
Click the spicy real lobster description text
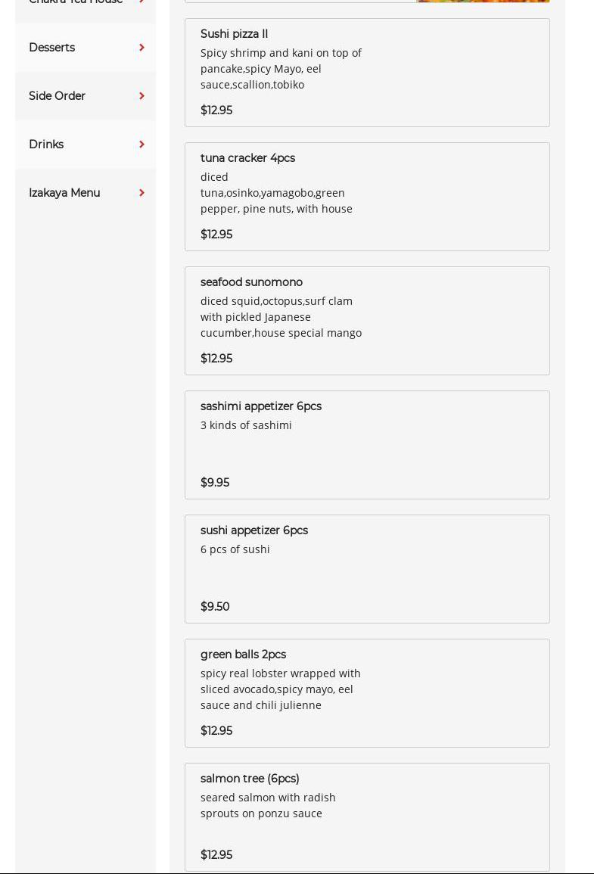pos(280,689)
